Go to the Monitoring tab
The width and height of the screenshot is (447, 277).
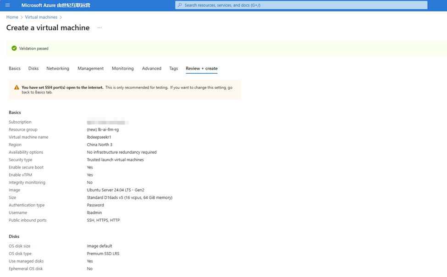(123, 69)
